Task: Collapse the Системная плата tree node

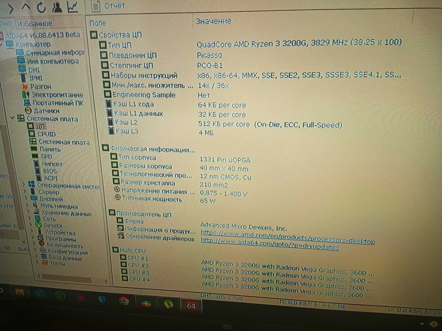Action: point(12,118)
